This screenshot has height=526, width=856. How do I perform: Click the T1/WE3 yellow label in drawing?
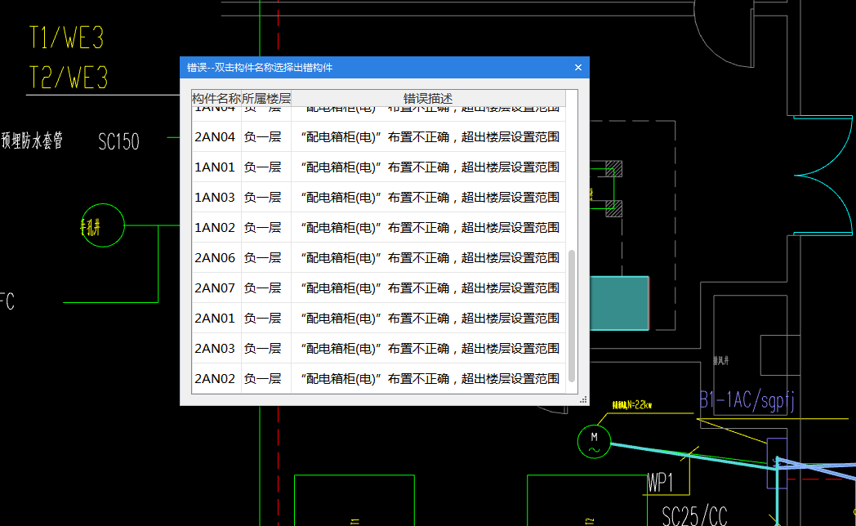pos(66,38)
